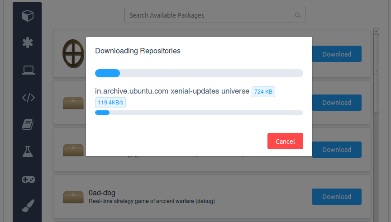Open the cube packages category icon
Screen dimensions: 391x222
28,16
